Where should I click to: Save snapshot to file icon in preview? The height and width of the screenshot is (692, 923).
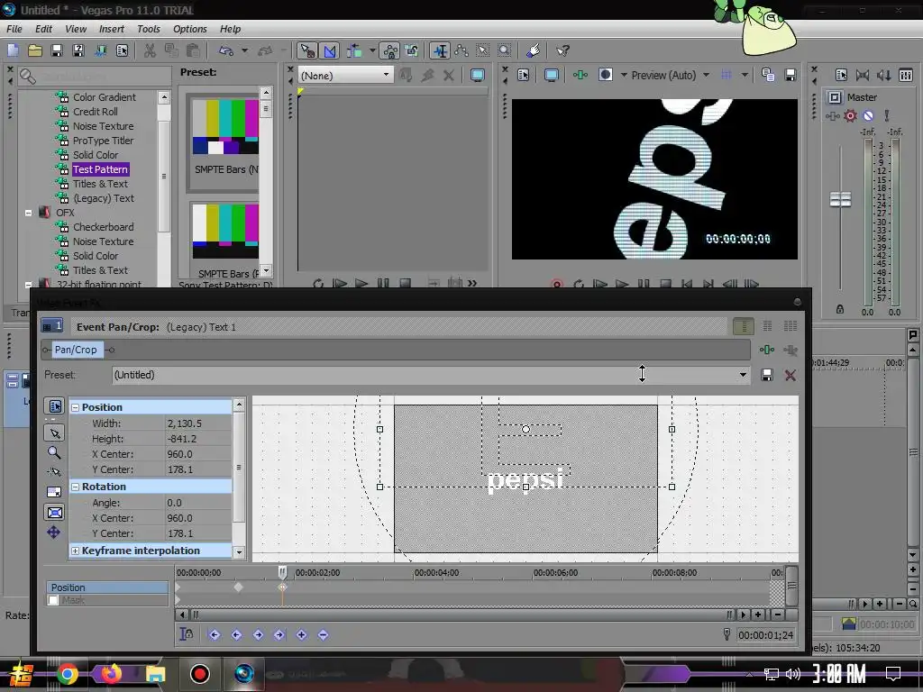tap(790, 75)
